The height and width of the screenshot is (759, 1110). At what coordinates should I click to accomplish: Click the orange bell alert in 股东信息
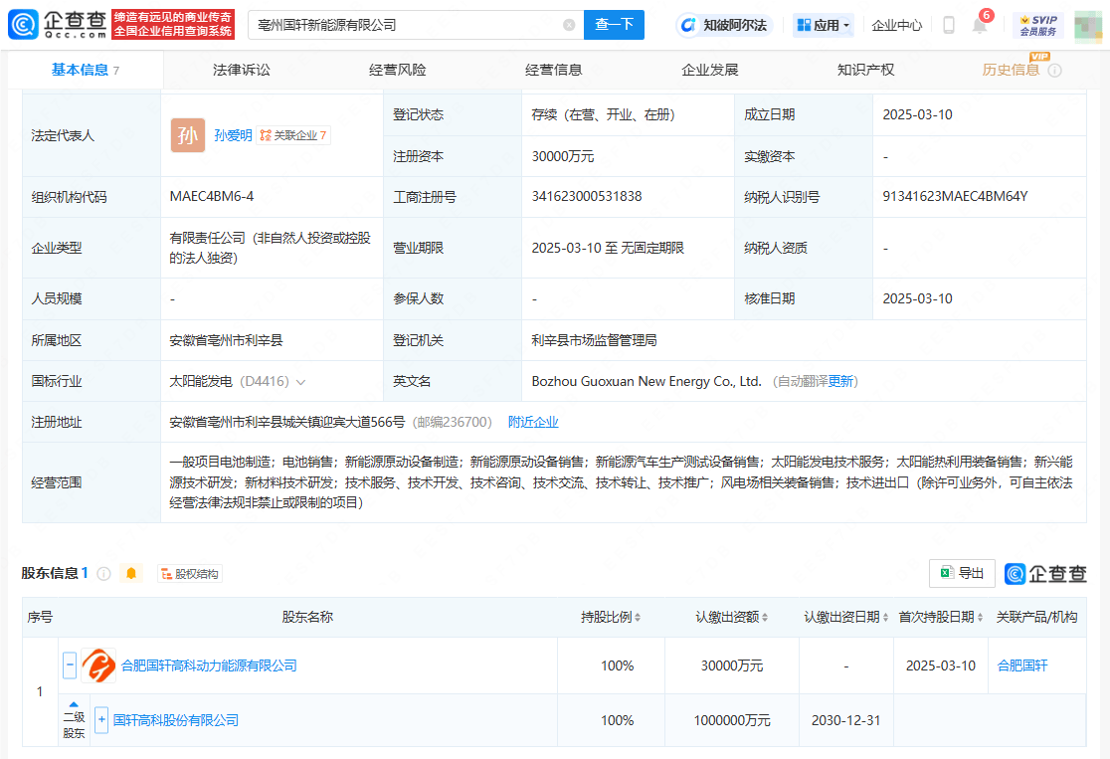pyautogui.click(x=131, y=574)
